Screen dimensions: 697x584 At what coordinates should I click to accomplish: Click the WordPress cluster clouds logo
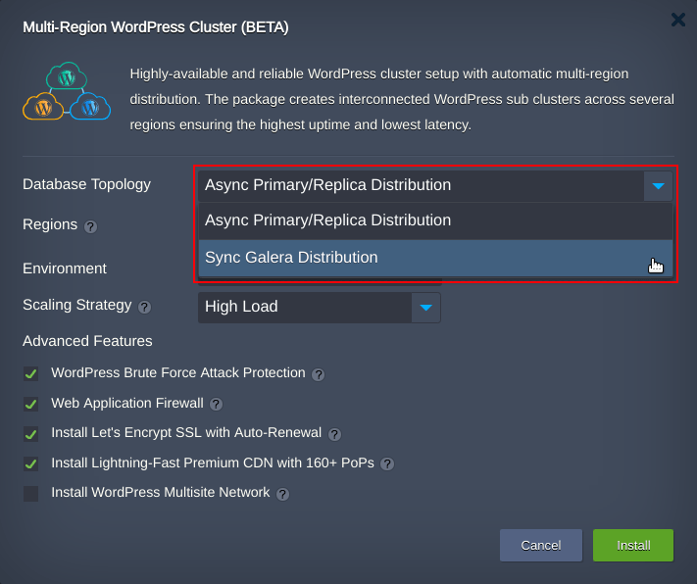pos(67,91)
